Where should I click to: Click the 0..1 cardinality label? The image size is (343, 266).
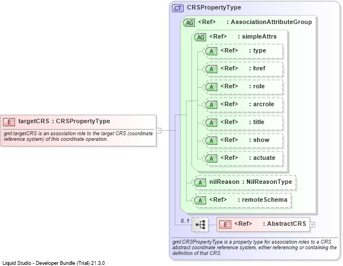click(x=185, y=221)
